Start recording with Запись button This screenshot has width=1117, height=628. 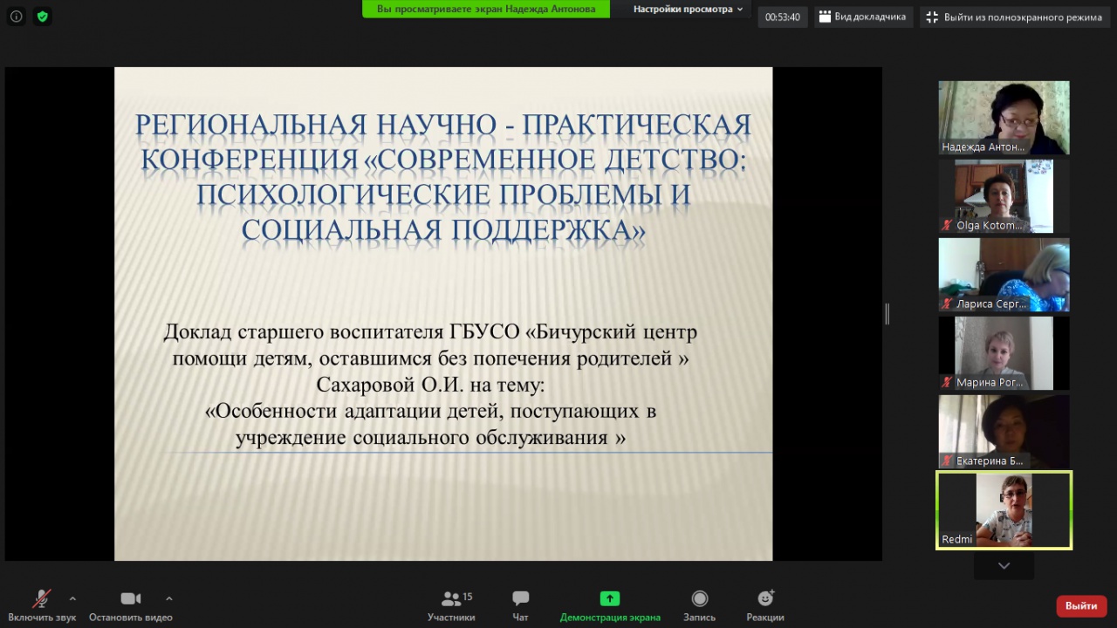[x=699, y=605]
